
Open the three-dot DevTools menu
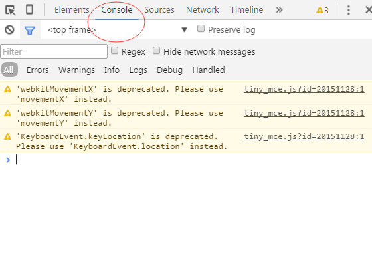click(349, 10)
